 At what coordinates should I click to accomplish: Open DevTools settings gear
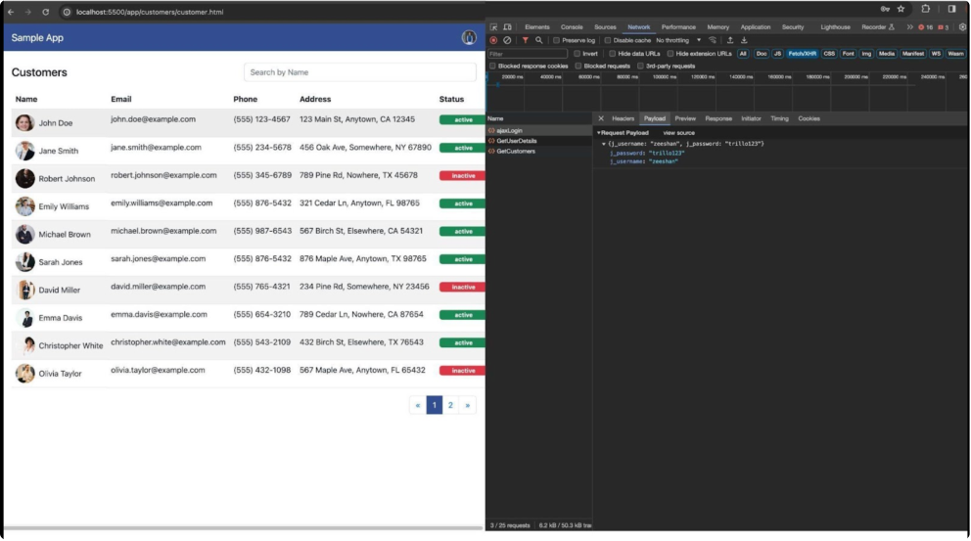coord(962,27)
